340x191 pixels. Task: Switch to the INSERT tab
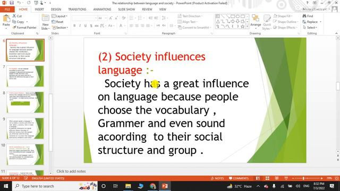coord(39,10)
